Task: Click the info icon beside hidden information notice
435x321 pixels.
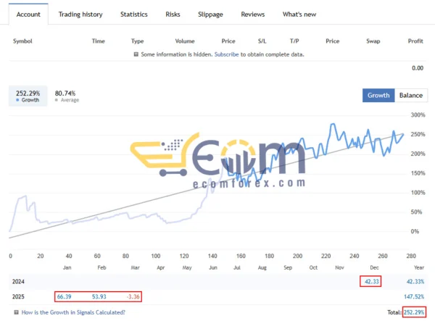Action: (137, 54)
